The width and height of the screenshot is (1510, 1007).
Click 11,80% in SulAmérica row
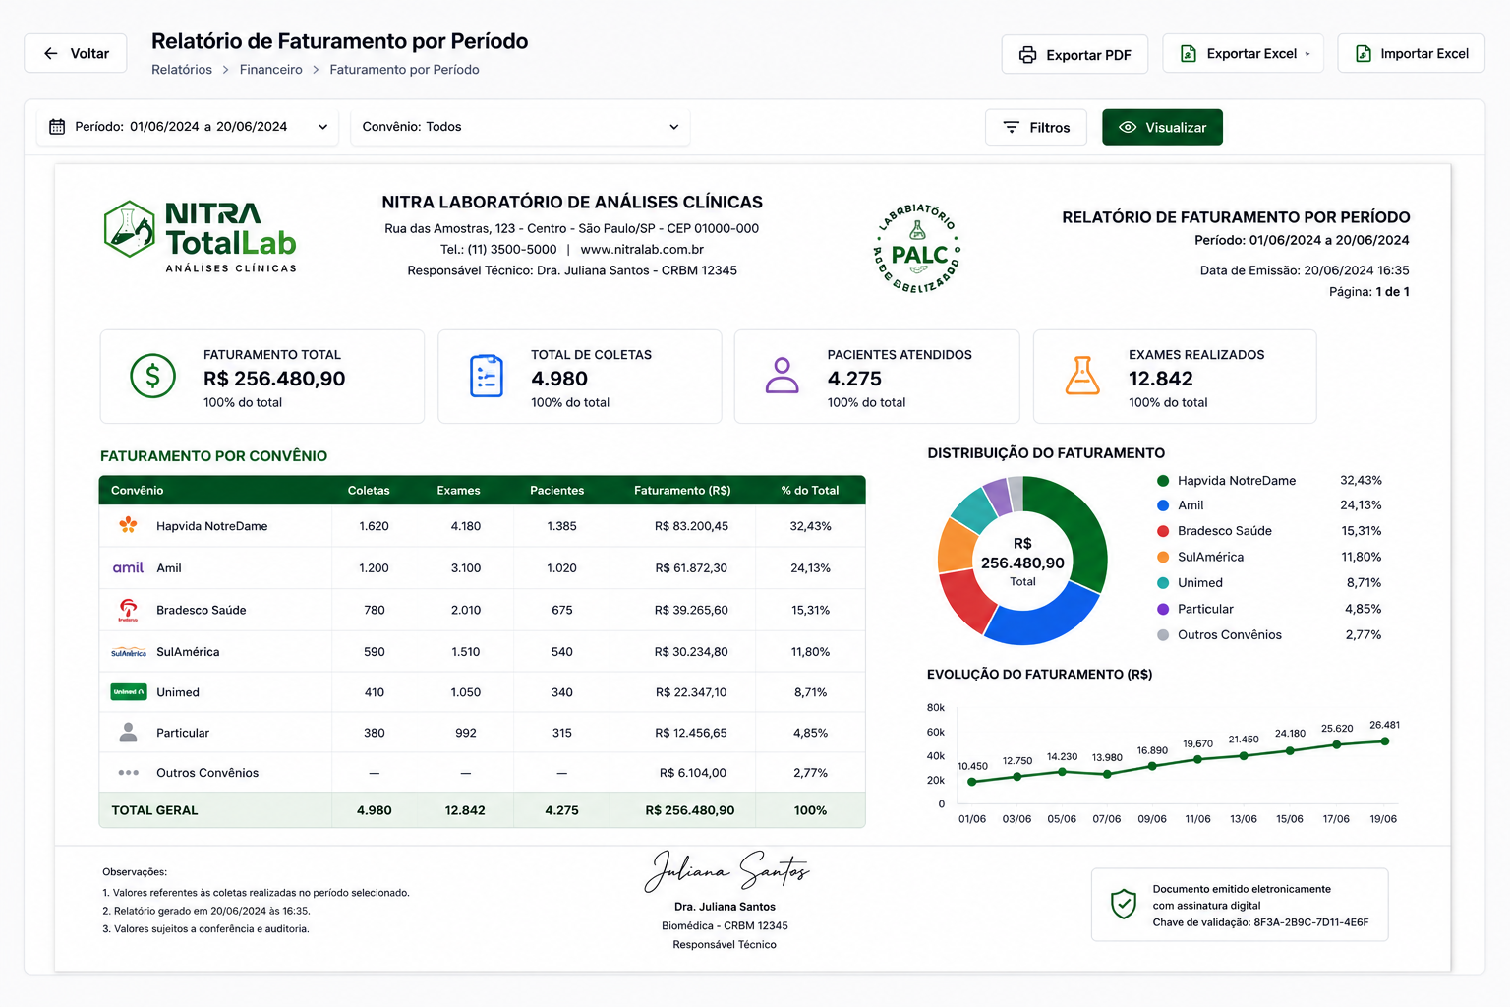coord(810,652)
